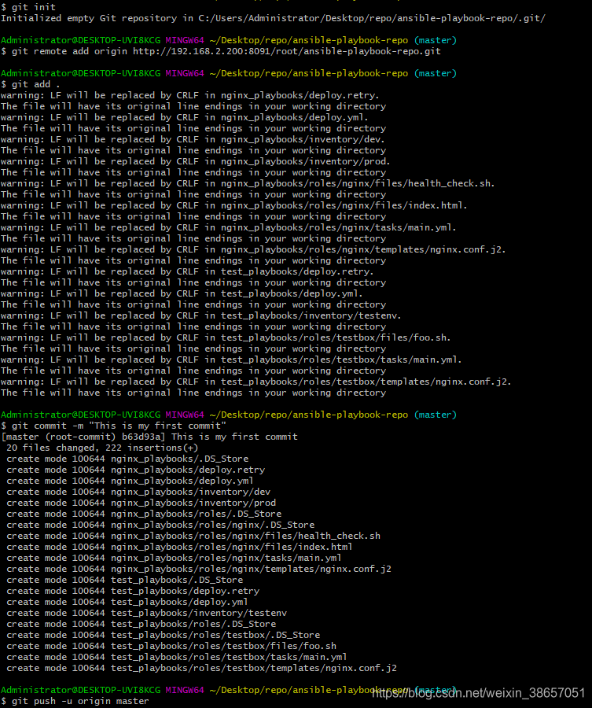The height and width of the screenshot is (708, 592).
Task: Select warning for nginx/templates/nginx.conf.j2
Action: pos(253,249)
